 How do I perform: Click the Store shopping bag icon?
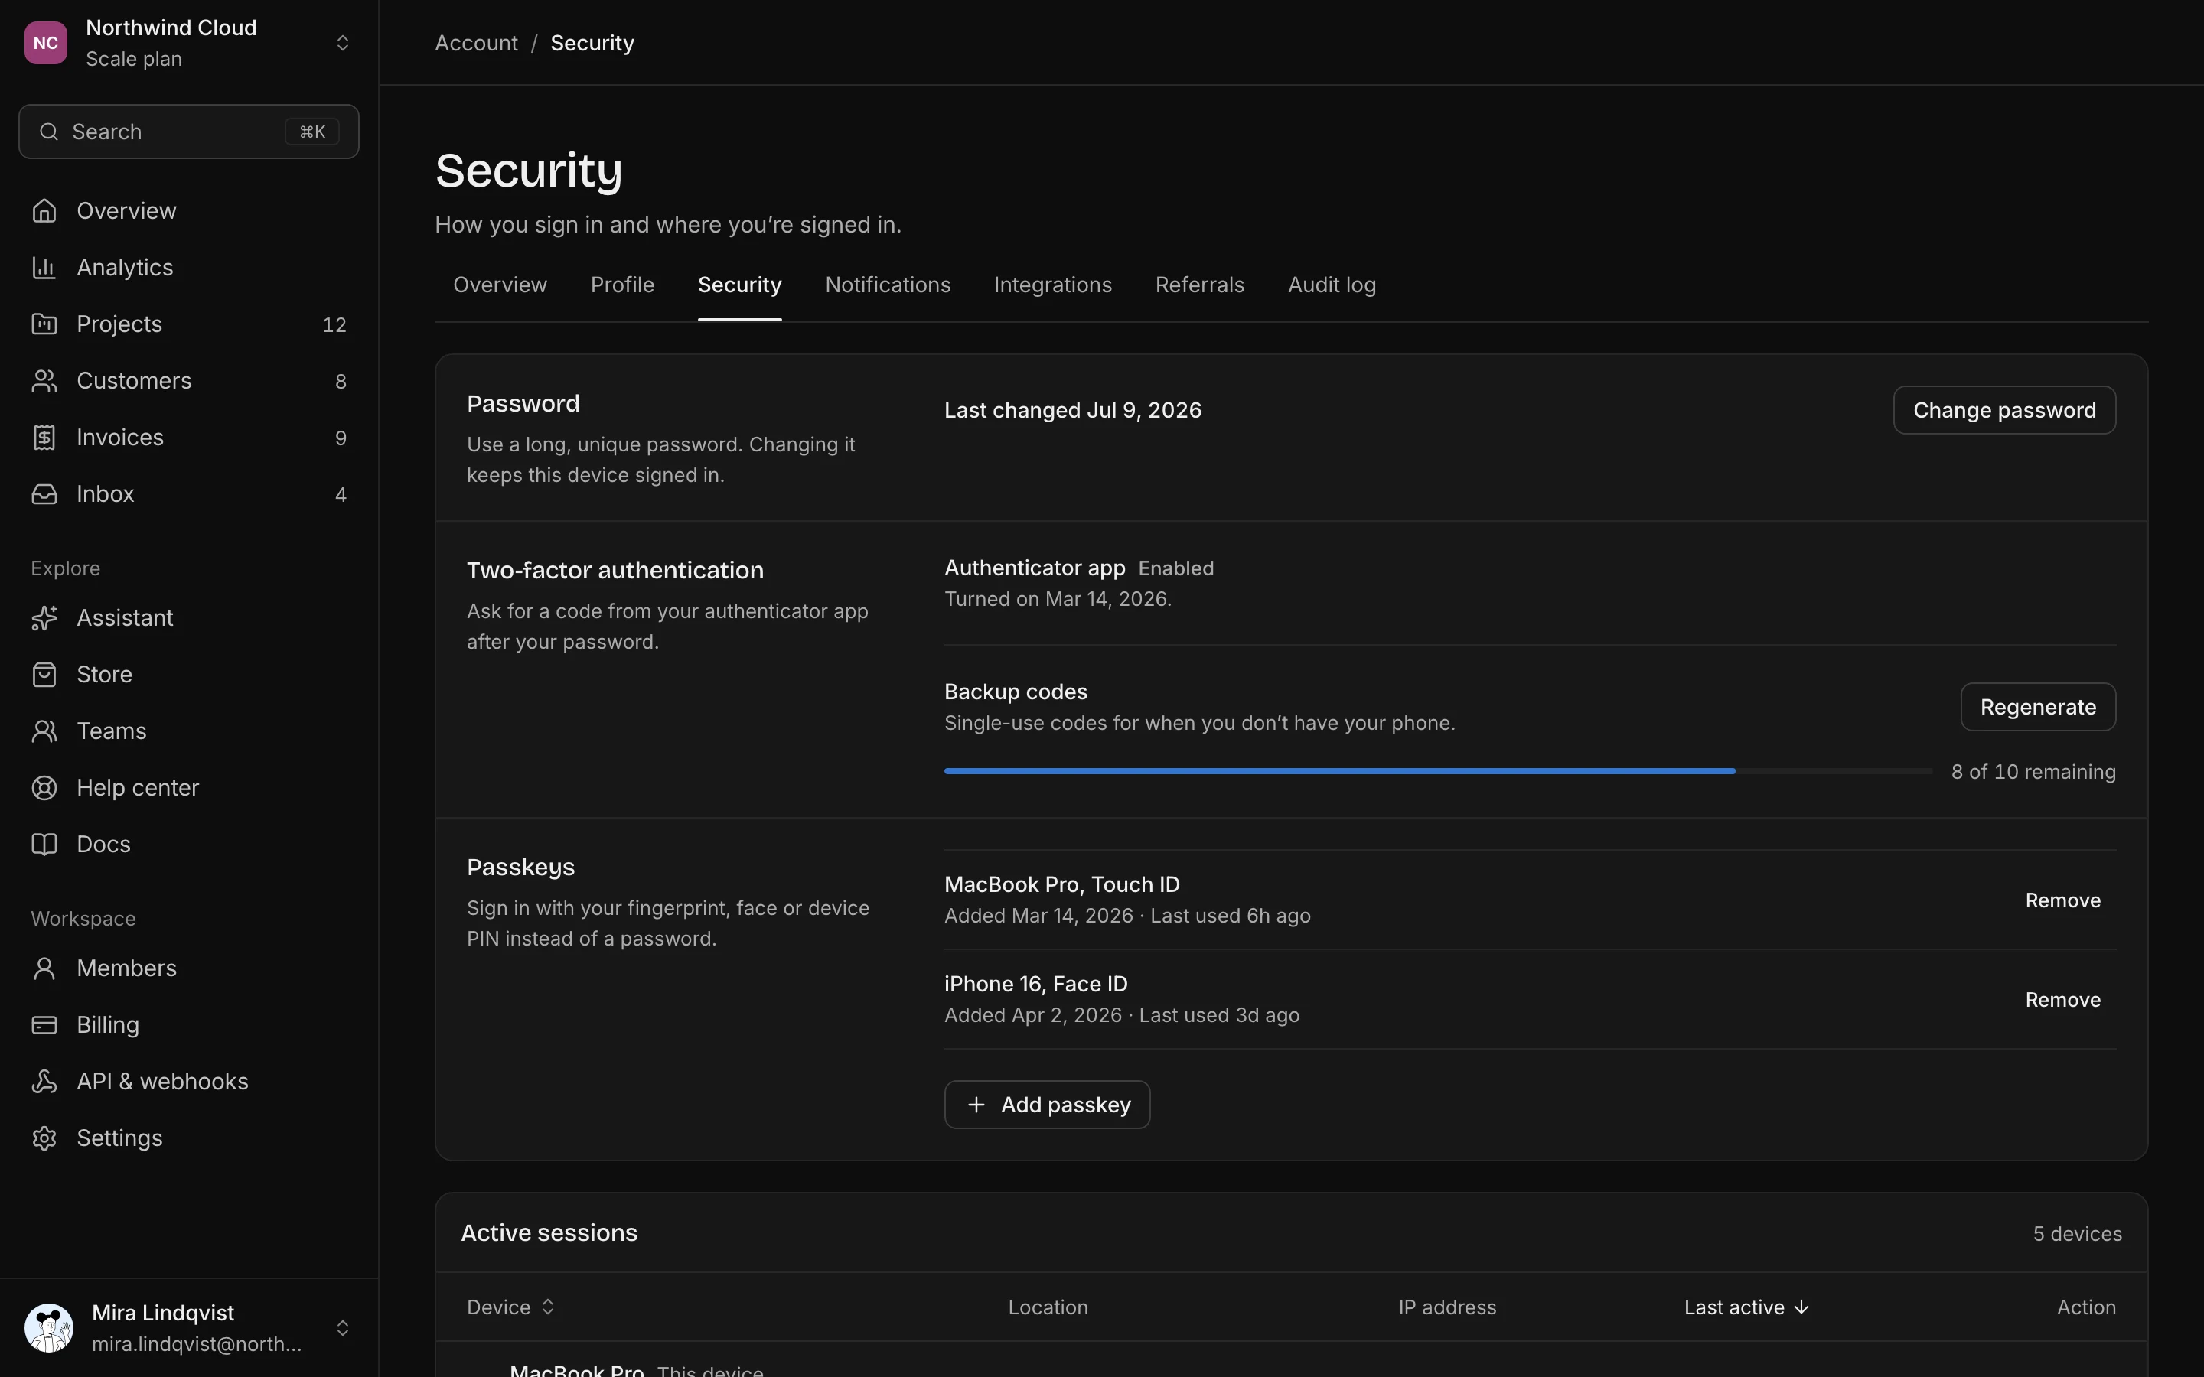(x=44, y=674)
